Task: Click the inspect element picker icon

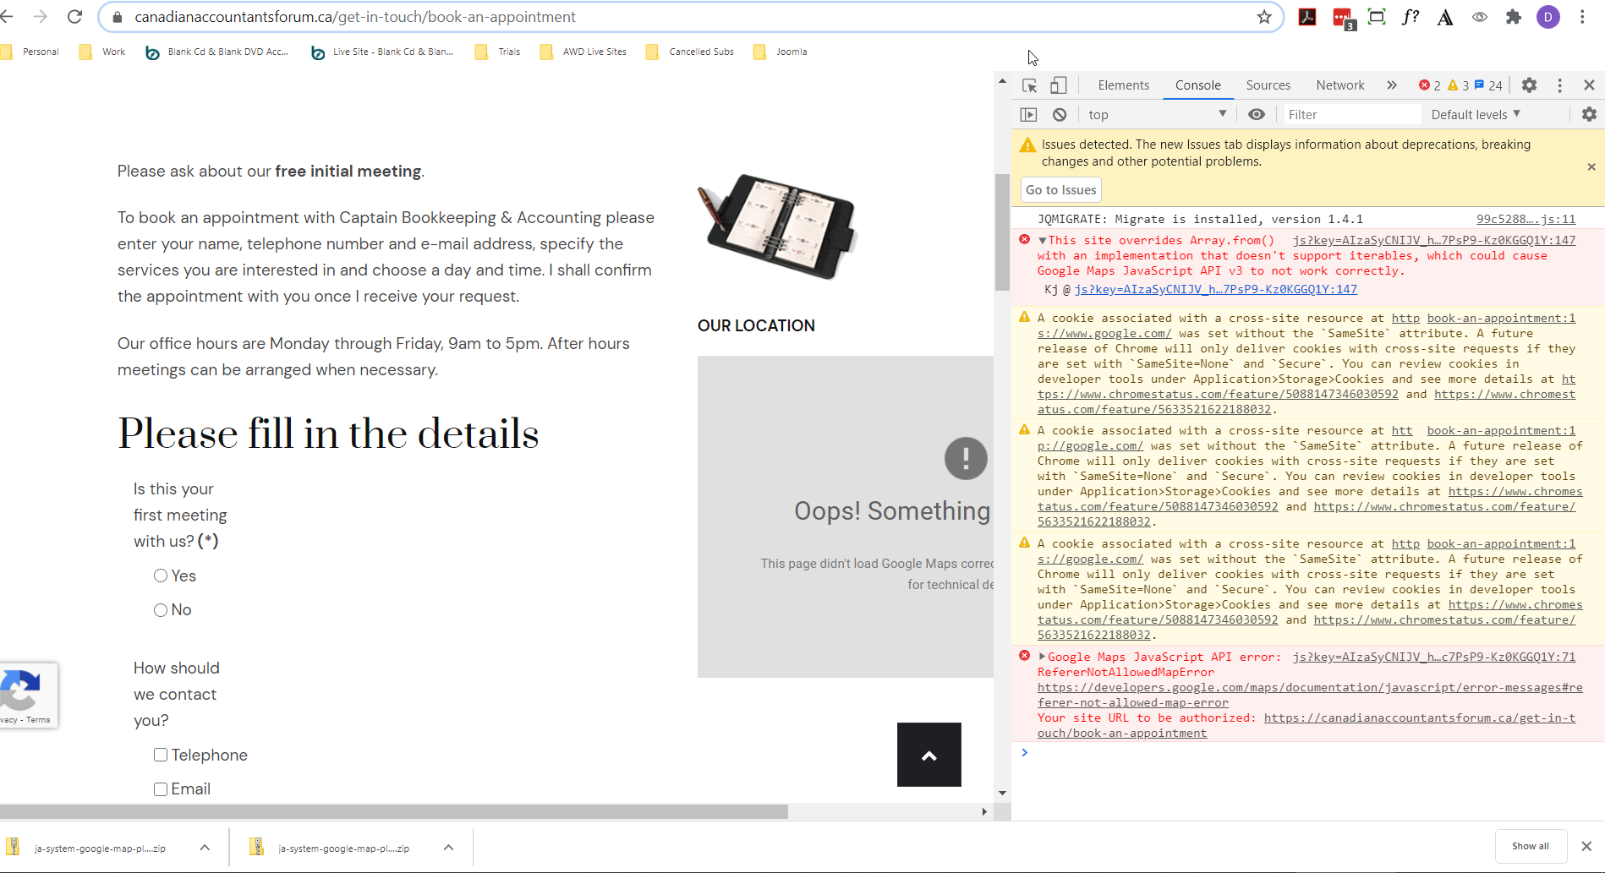Action: click(x=1029, y=85)
